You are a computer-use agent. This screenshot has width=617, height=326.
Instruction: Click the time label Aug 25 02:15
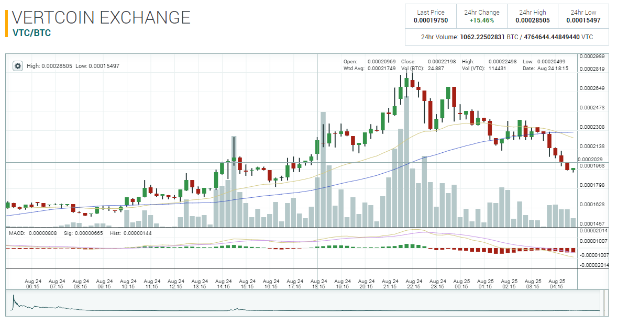(509, 284)
